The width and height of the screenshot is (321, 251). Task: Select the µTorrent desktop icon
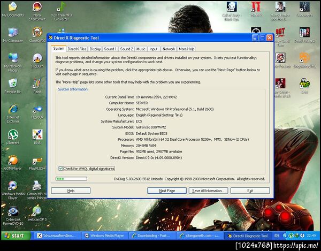click(13, 137)
